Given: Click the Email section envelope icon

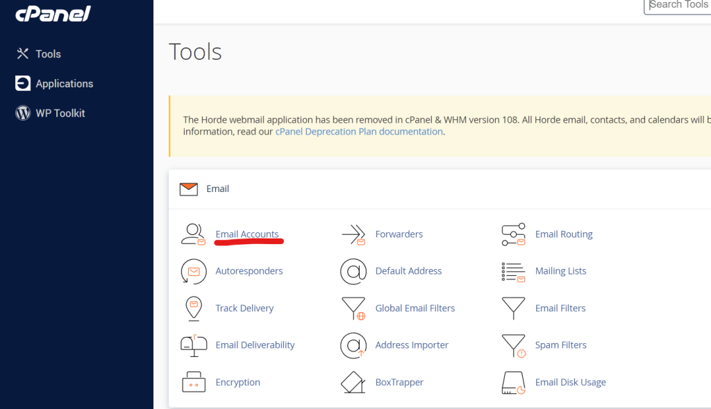Looking at the screenshot, I should 189,189.
